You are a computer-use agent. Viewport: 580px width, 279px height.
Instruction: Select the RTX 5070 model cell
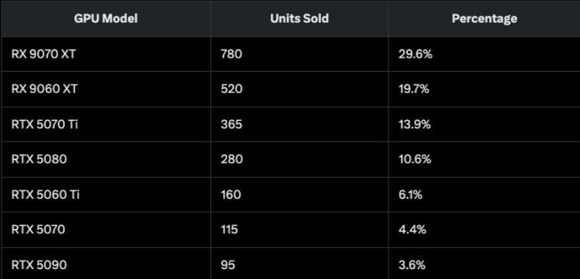click(38, 230)
